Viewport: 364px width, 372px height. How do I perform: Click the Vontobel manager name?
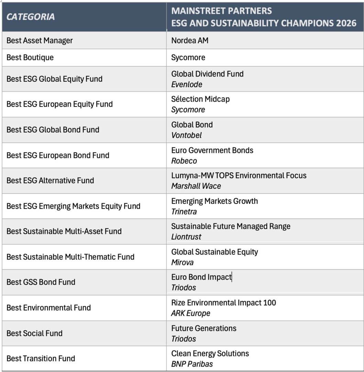pyautogui.click(x=186, y=135)
